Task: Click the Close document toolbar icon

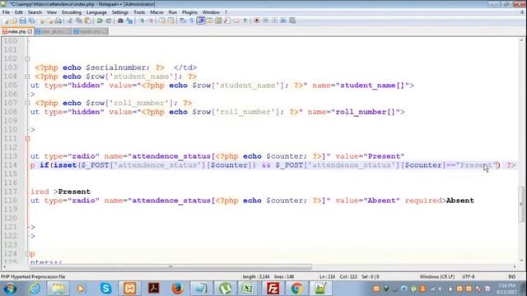Action: (42, 21)
